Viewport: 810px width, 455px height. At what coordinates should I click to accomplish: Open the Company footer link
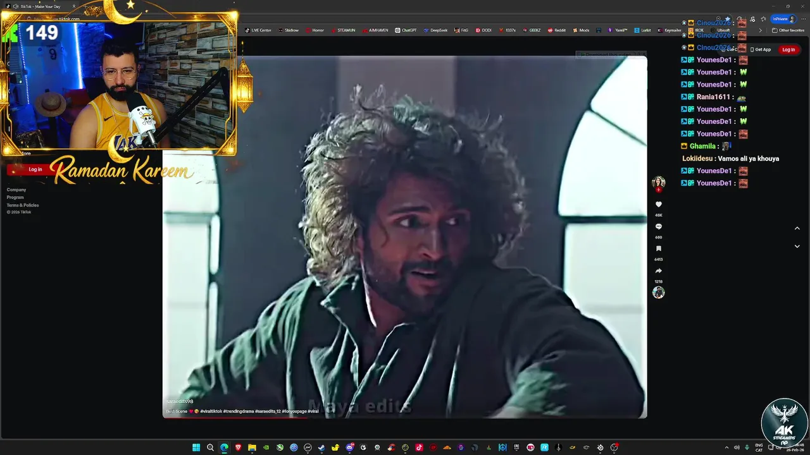click(x=16, y=190)
